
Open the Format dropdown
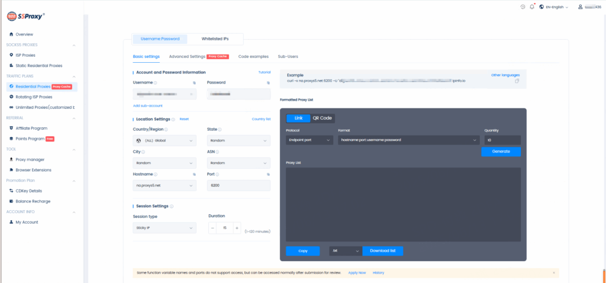(408, 140)
